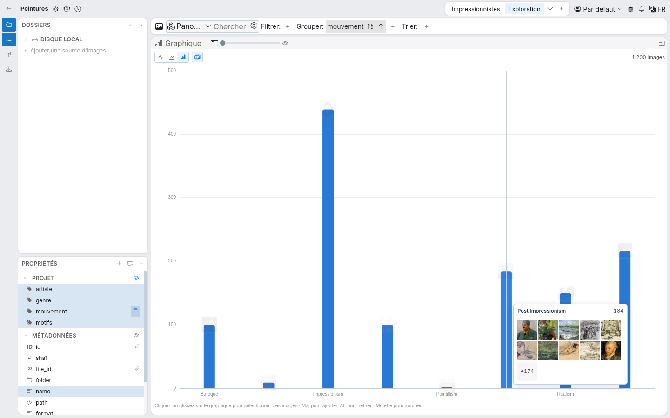Toggle group-by icon on the mouvement property row

[135, 311]
